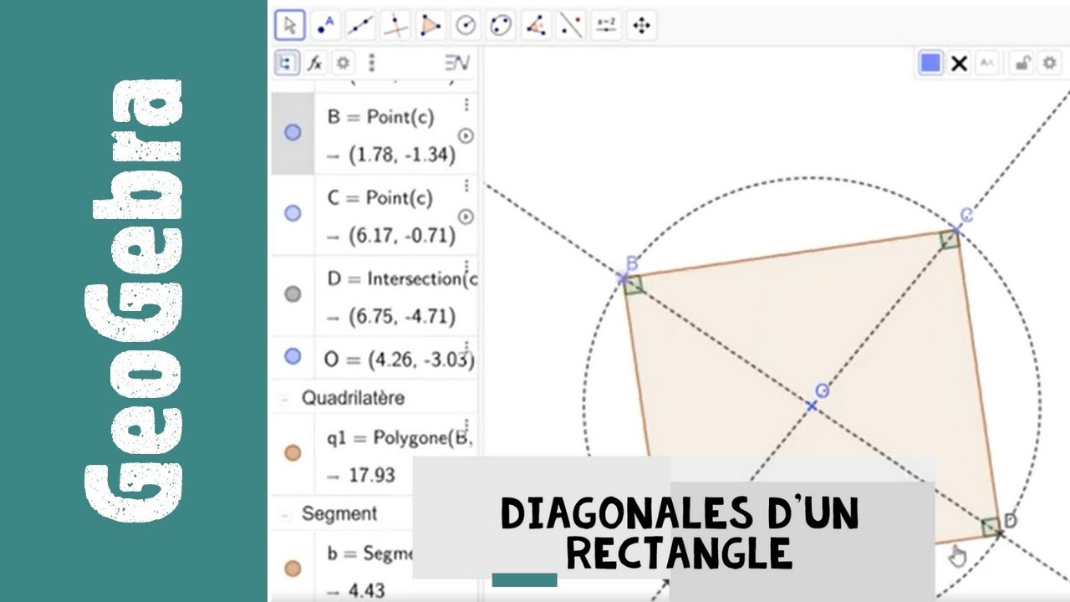The image size is (1070, 602).
Task: Select point D on the canvas
Action: (999, 533)
